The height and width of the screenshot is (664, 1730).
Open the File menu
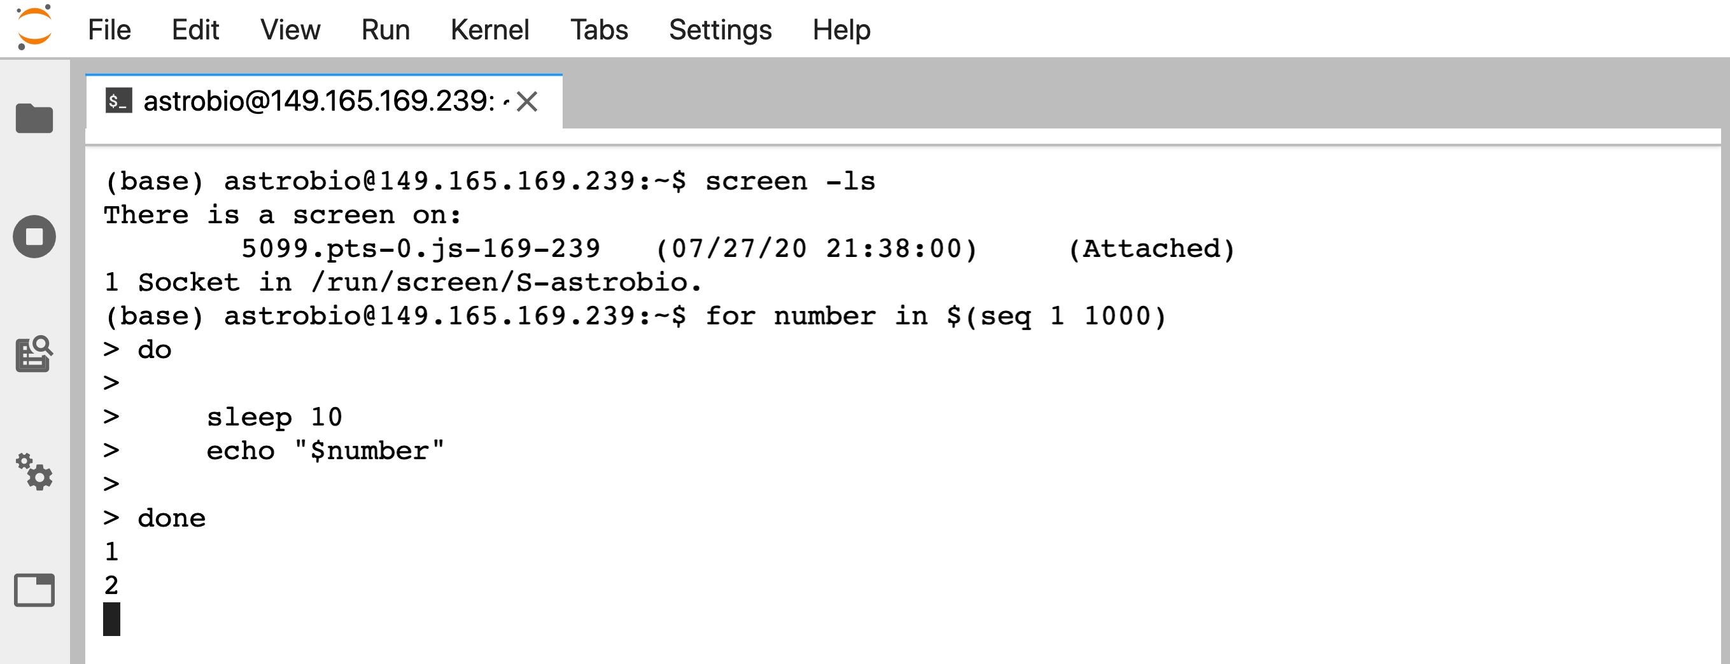109,29
